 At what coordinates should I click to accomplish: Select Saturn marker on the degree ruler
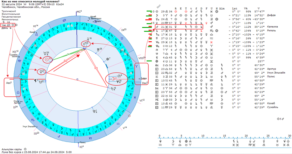pos(234,141)
